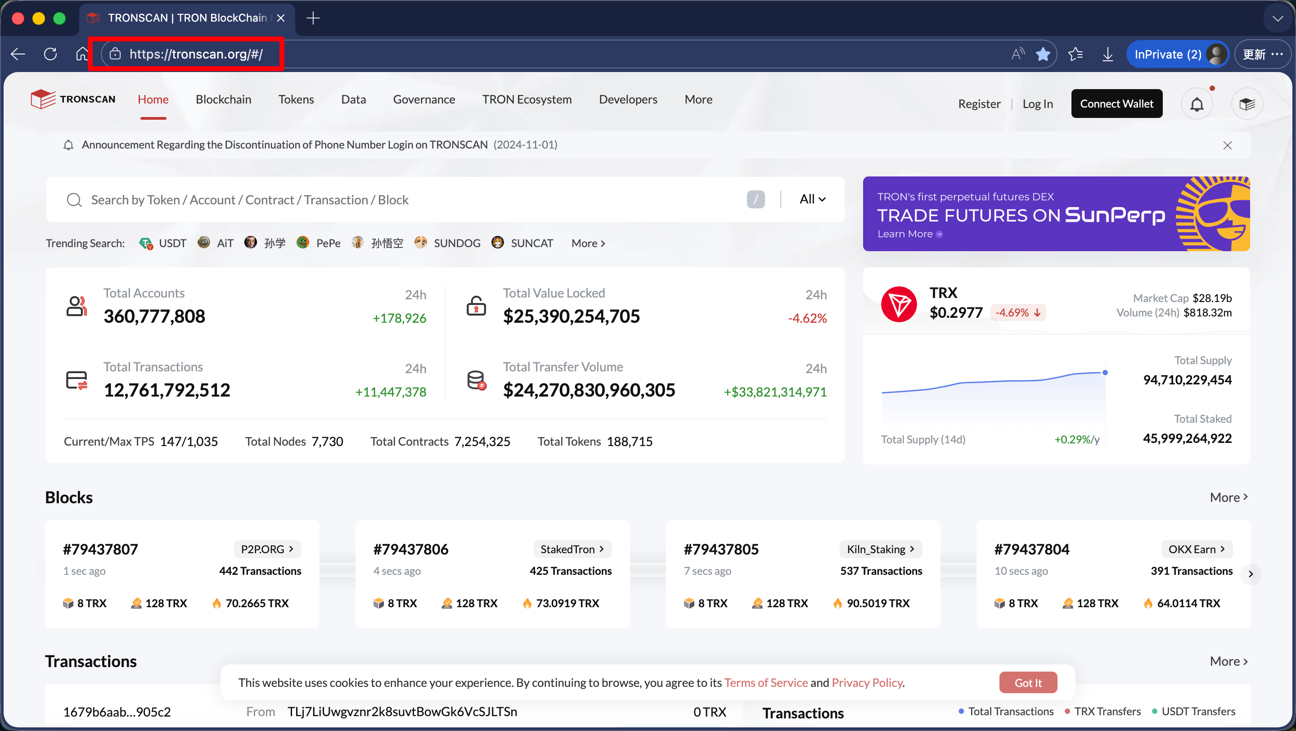This screenshot has height=731, width=1296.
Task: Open the Developers menu
Action: 628,99
